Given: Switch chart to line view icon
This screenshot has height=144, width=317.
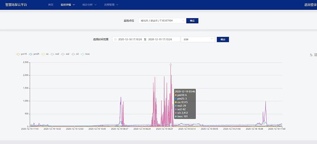Looking at the screenshot, I should tap(311, 55).
